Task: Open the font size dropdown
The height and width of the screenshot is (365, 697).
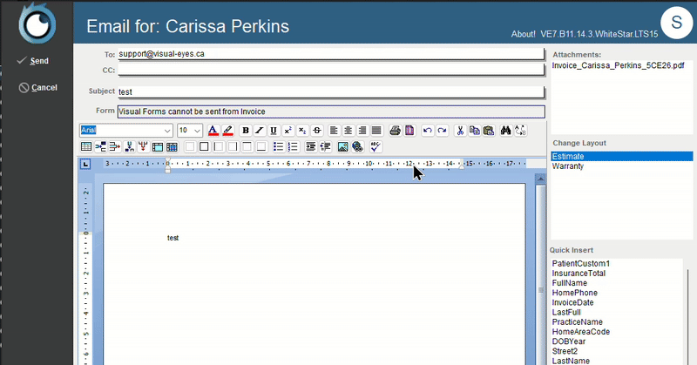Action: click(197, 131)
